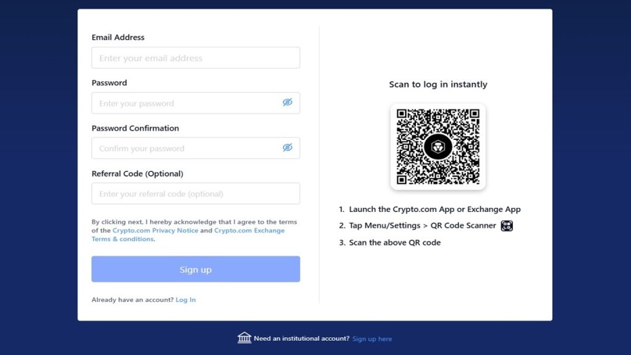This screenshot has width=631, height=355.
Task: Click the QR Code Scanner icon beside step 2
Action: (507, 226)
